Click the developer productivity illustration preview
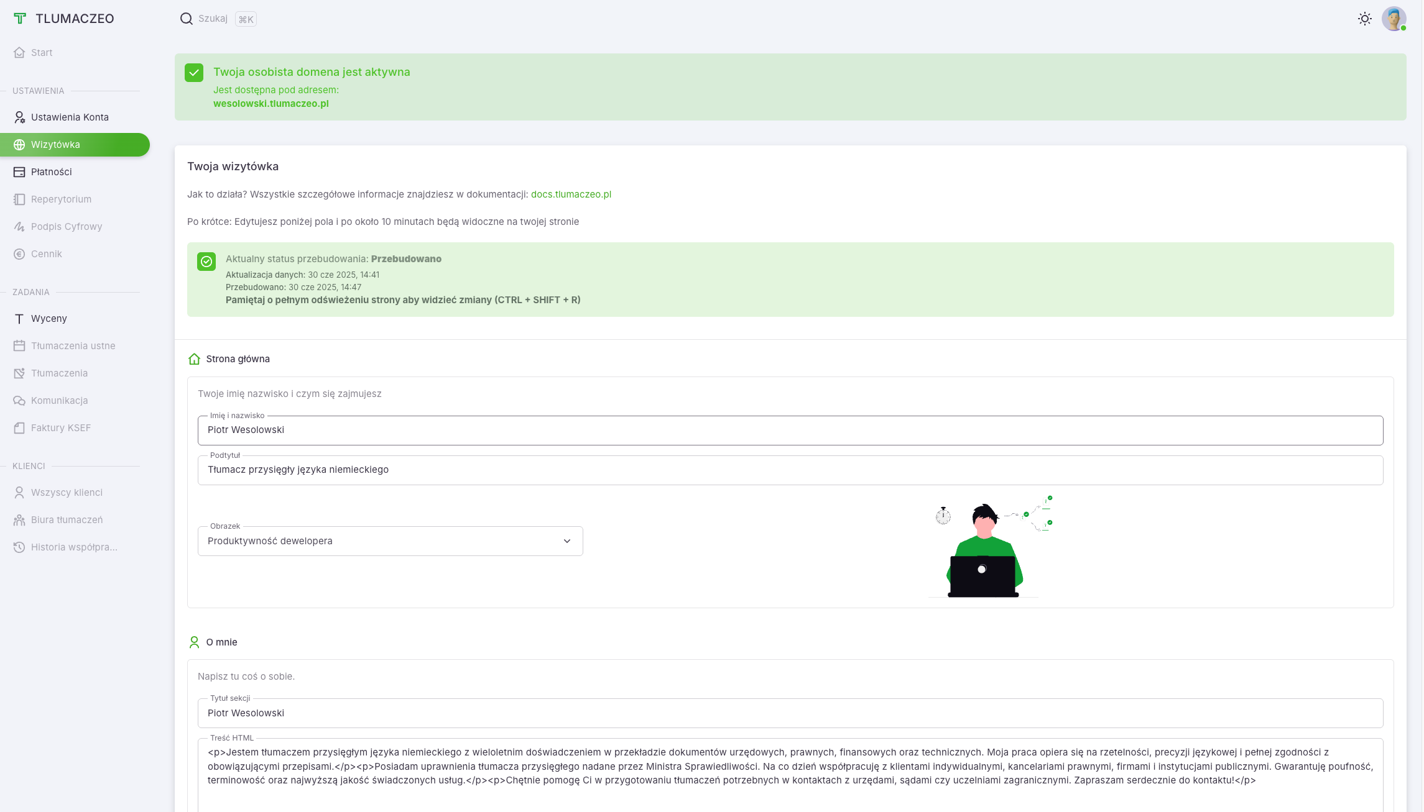This screenshot has width=1424, height=812. pyautogui.click(x=989, y=547)
